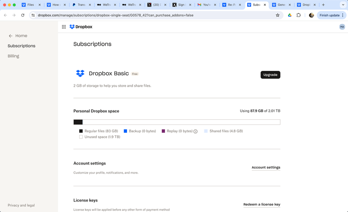Click the address bar URL

coord(115,15)
